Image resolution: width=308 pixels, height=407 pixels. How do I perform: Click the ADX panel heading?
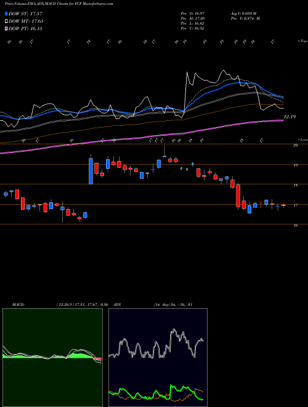tap(117, 305)
